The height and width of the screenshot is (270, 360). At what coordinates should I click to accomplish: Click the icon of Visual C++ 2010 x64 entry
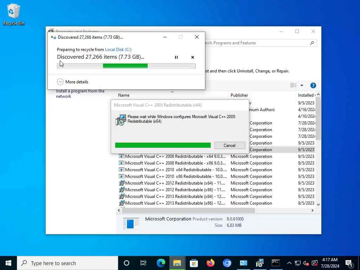pos(121,170)
